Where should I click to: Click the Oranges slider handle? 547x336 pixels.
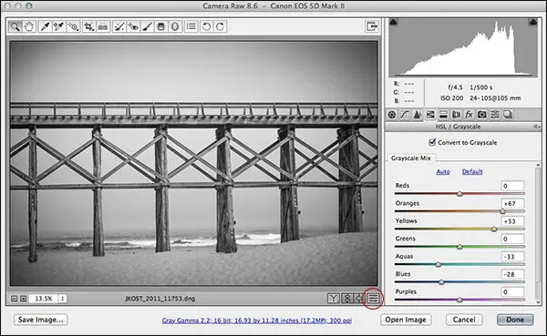coord(502,211)
